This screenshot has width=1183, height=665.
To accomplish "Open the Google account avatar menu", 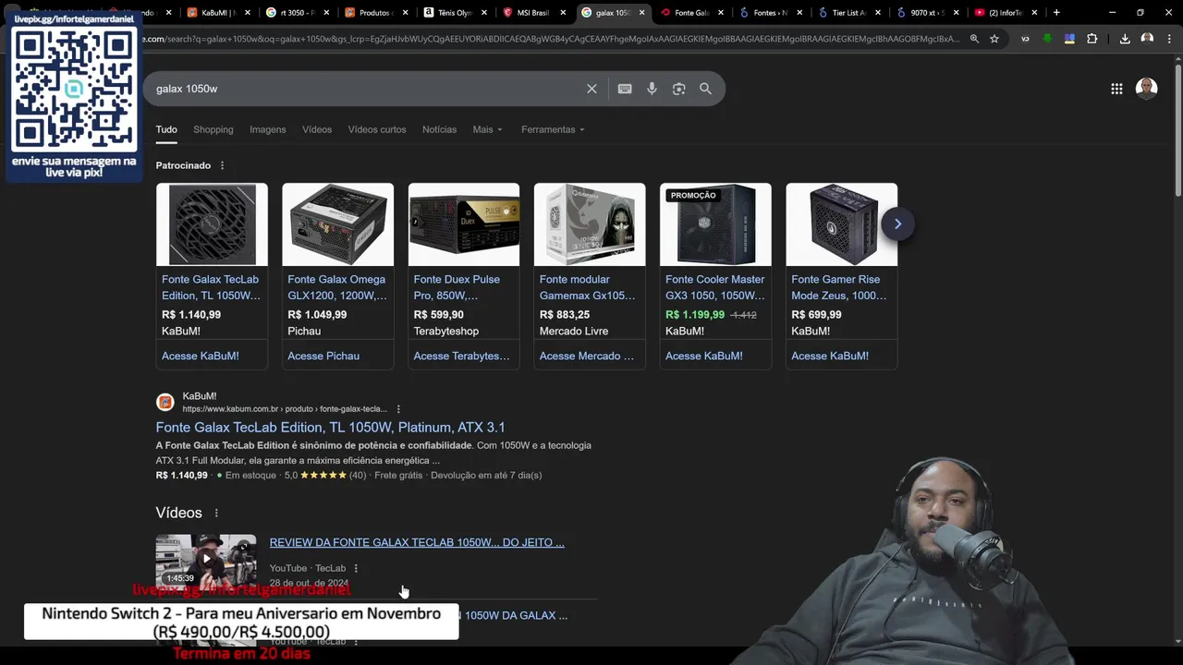I will click(x=1146, y=89).
